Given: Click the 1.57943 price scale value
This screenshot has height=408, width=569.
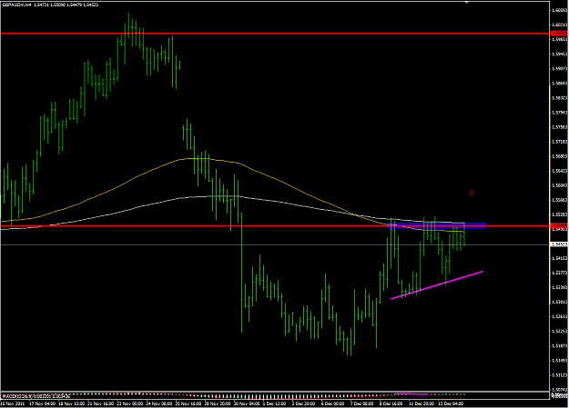Looking at the screenshot, I should (x=559, y=113).
